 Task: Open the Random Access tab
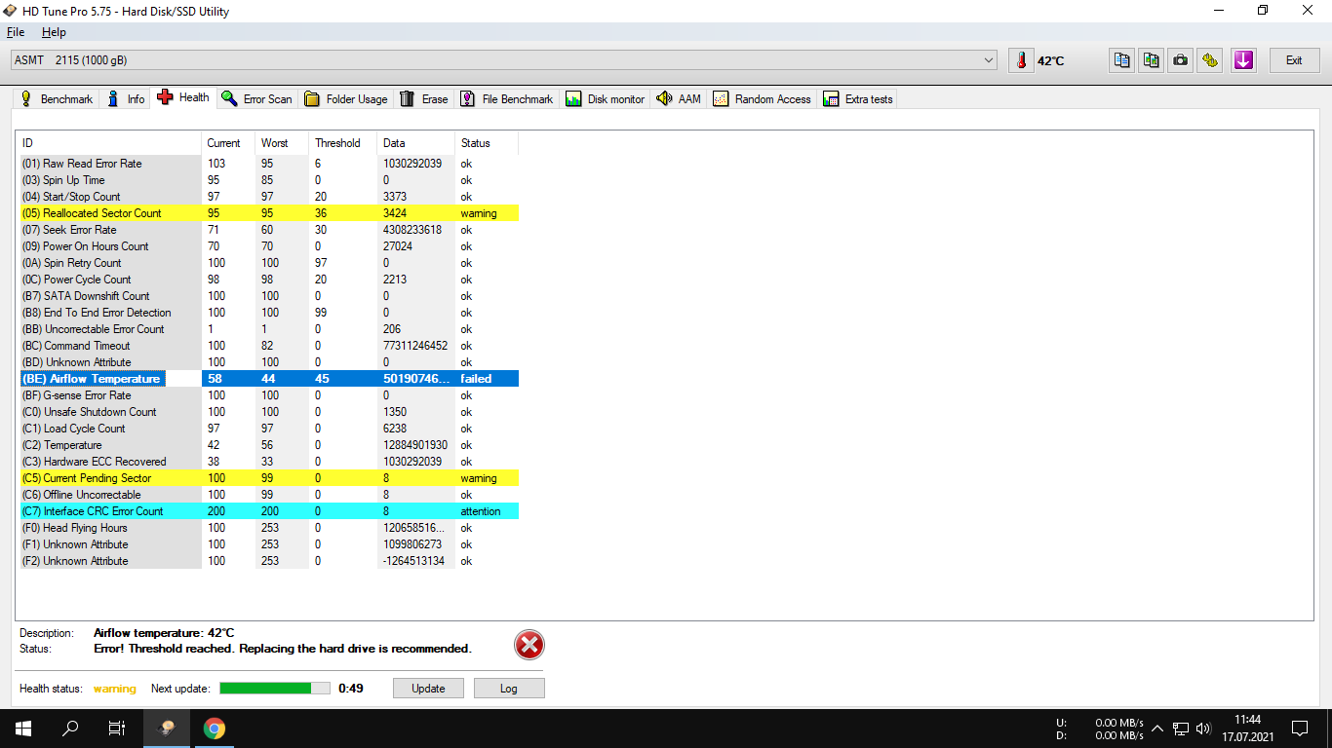tap(763, 99)
